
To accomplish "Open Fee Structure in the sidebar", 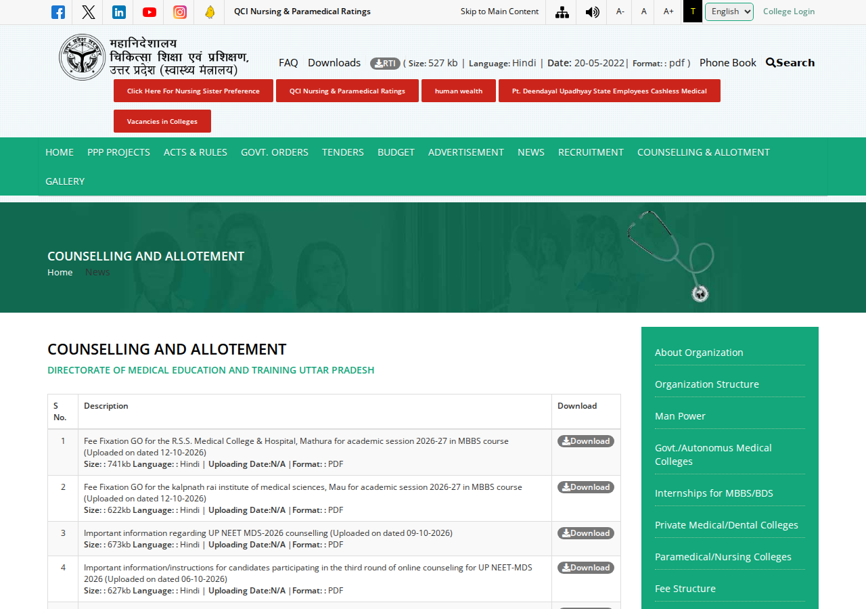I will (685, 589).
